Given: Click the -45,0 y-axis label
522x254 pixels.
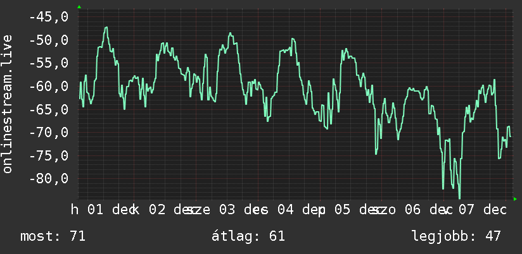Looking at the screenshot, I should 49,16.
